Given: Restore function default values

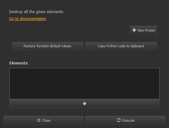Looking at the screenshot, I should [x=48, y=46].
